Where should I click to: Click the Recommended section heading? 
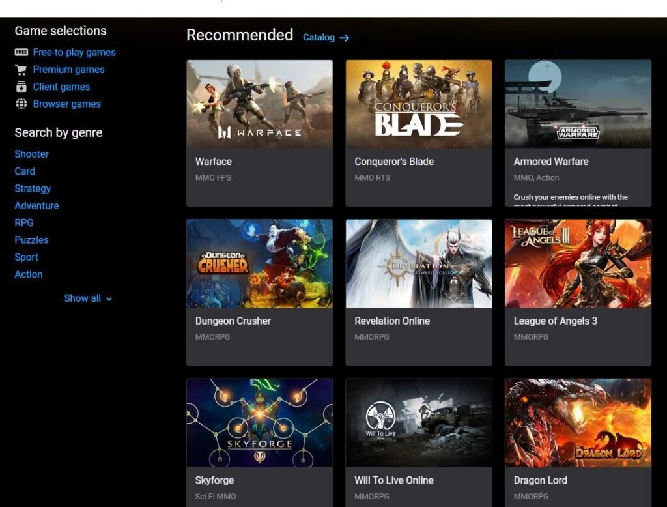[x=240, y=35]
